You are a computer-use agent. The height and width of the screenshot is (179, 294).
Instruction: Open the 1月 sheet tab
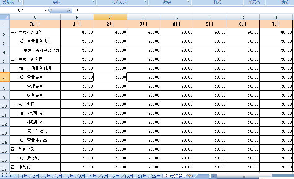(24, 176)
